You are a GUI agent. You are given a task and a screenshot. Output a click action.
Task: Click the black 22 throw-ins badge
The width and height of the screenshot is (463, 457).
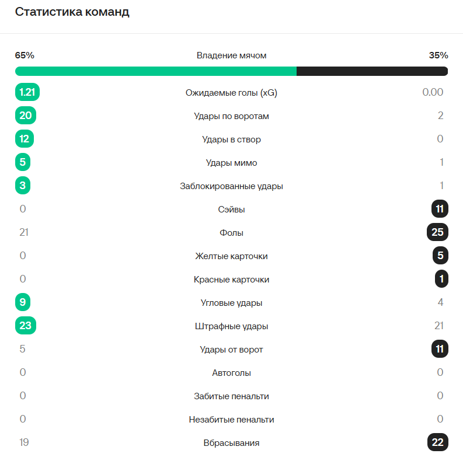pyautogui.click(x=438, y=442)
